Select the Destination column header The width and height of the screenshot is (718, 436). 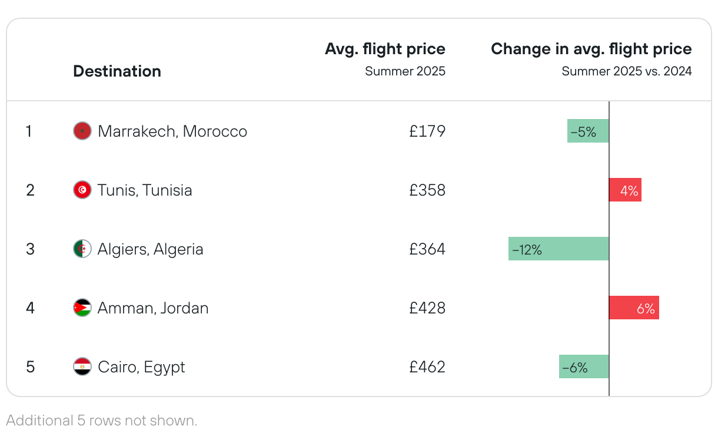[x=117, y=71]
